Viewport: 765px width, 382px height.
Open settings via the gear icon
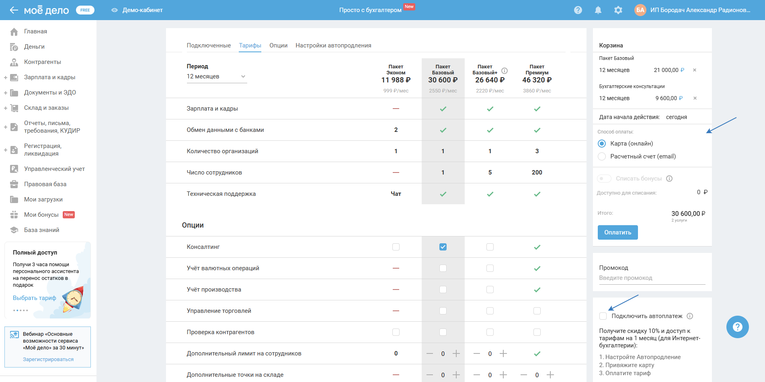click(618, 10)
